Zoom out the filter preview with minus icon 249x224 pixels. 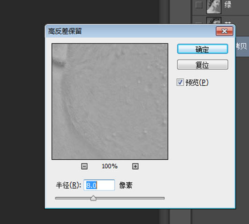point(84,166)
